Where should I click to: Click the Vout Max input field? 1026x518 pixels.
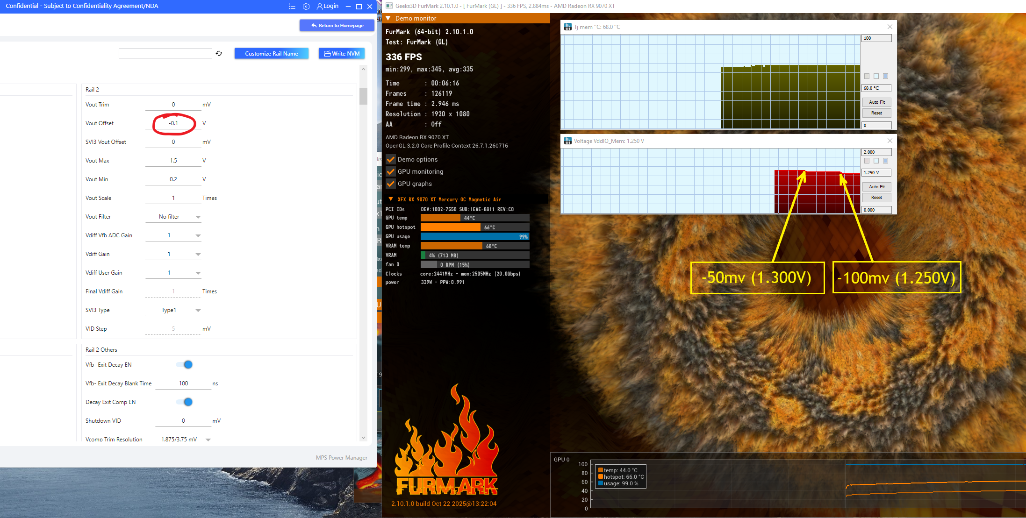173,161
